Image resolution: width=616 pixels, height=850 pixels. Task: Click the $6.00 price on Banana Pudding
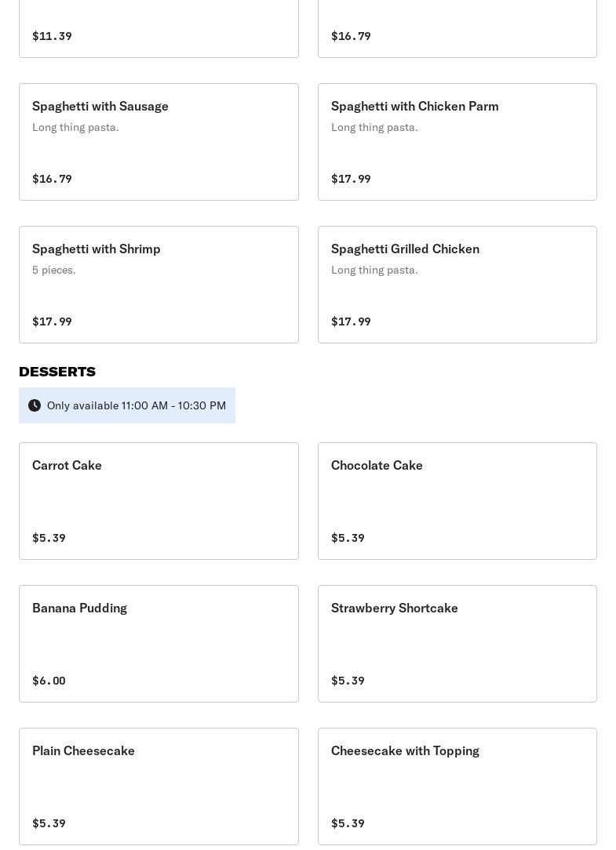tap(49, 681)
